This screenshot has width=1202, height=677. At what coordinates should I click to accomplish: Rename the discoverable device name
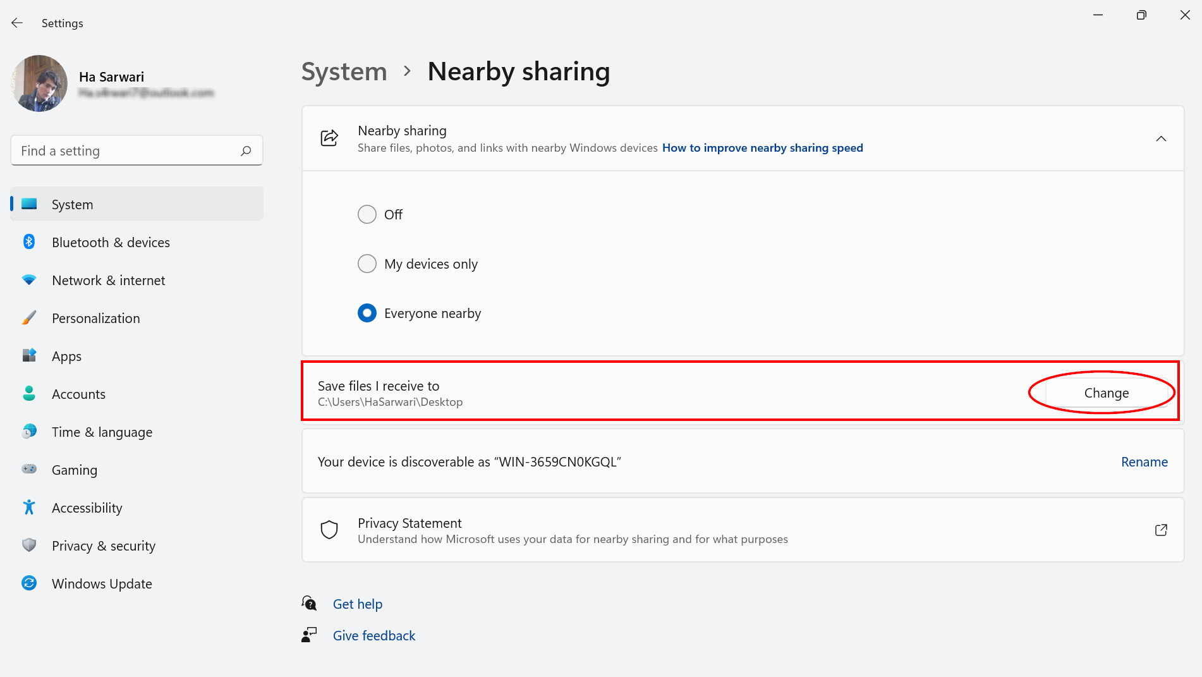pyautogui.click(x=1144, y=461)
